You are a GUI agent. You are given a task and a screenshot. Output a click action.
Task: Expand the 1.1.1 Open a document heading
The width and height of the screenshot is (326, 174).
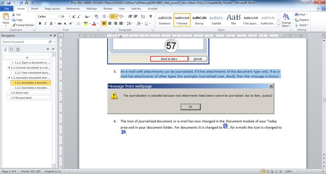13,62
